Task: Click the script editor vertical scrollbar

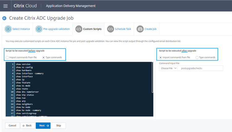Action: pos(153,77)
